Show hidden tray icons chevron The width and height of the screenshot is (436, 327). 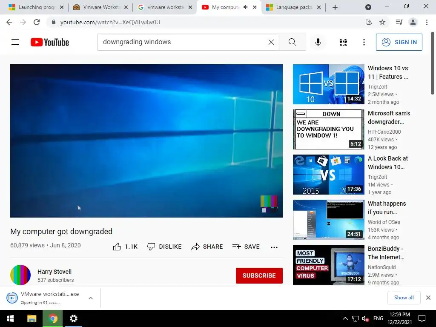click(345, 318)
